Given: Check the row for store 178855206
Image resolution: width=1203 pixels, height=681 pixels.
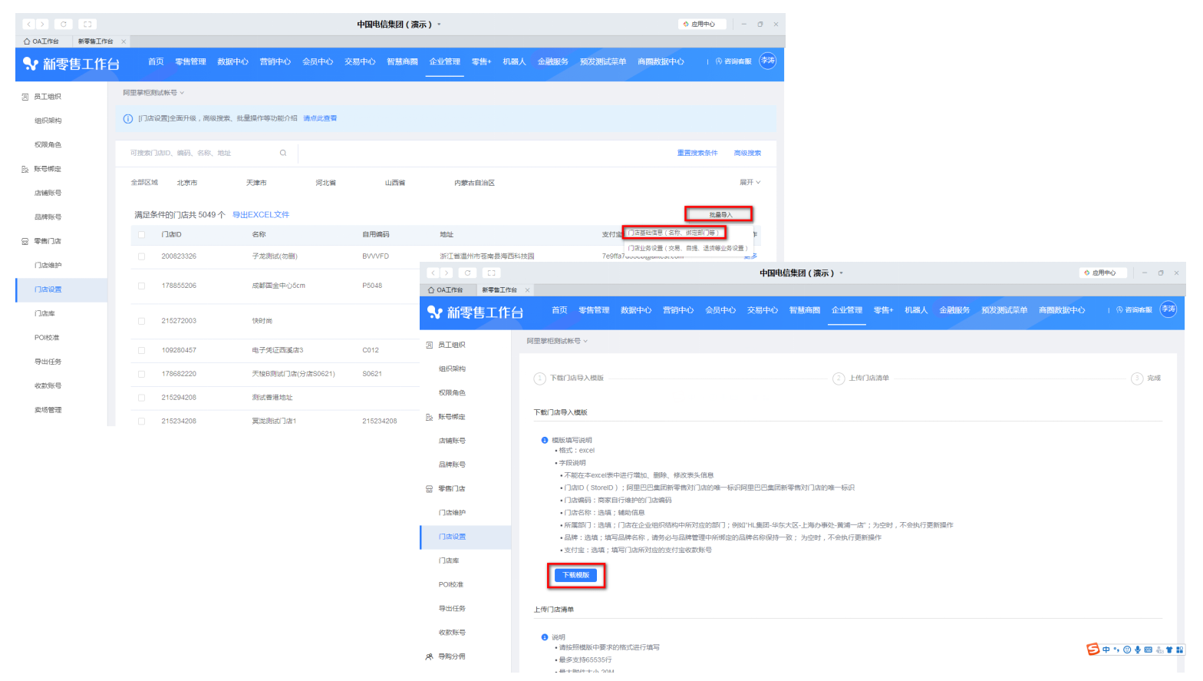Looking at the screenshot, I should coord(141,286).
